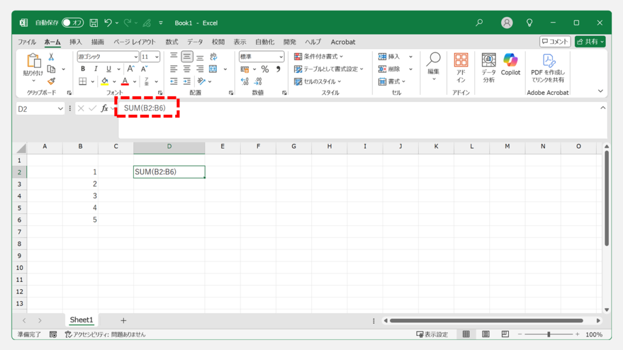This screenshot has height=350, width=623.
Task: Adjust the zoom slider handle
Action: pos(549,335)
